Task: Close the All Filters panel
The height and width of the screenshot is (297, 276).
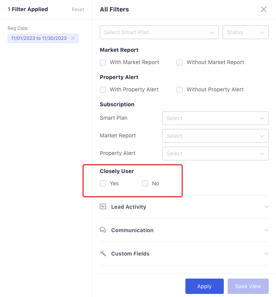Action: point(263,9)
